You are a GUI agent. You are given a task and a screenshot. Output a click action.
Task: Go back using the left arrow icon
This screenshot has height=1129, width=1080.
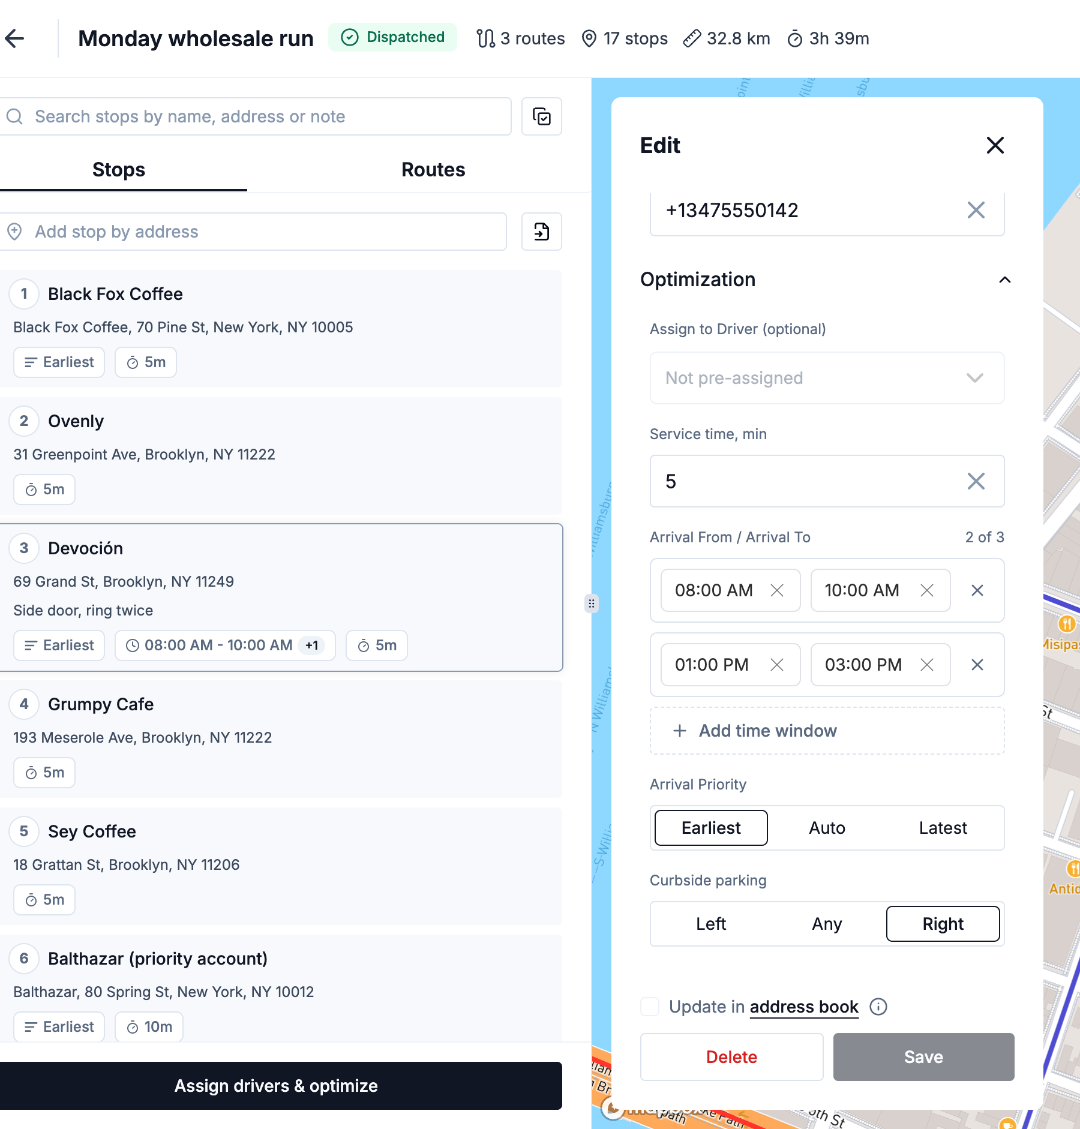pyautogui.click(x=14, y=38)
